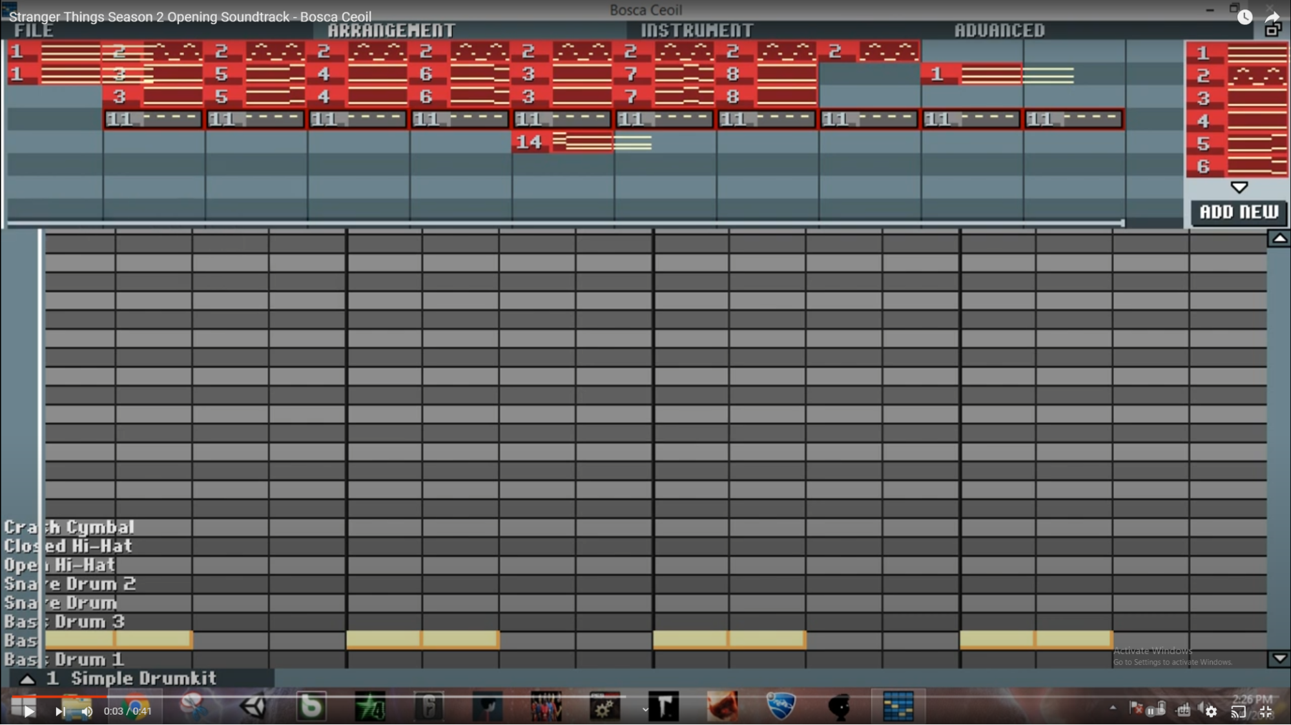Select pattern 4 in the pattern list
The width and height of the screenshot is (1291, 725).
point(1237,121)
